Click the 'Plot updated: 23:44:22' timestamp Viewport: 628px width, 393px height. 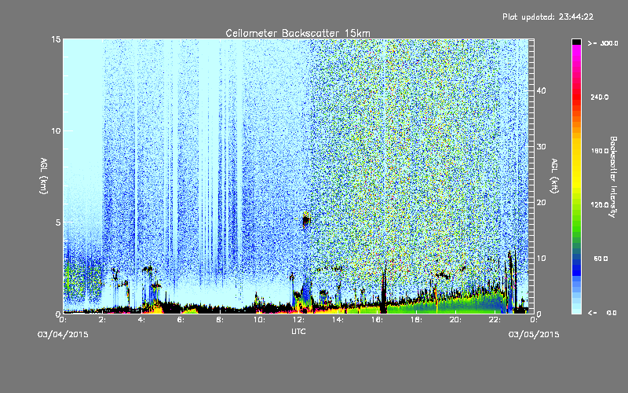point(548,17)
